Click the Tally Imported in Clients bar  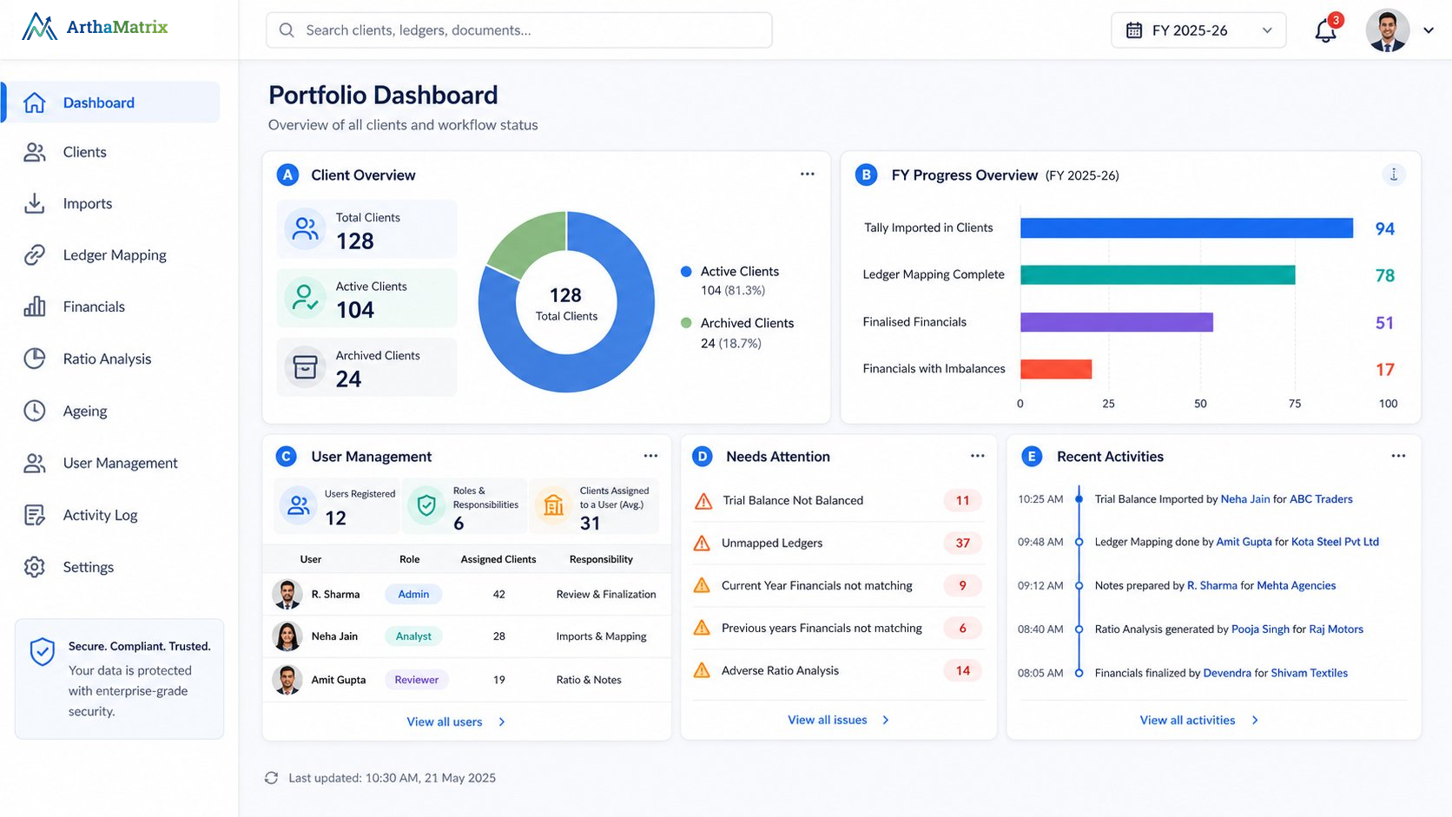coord(1186,228)
